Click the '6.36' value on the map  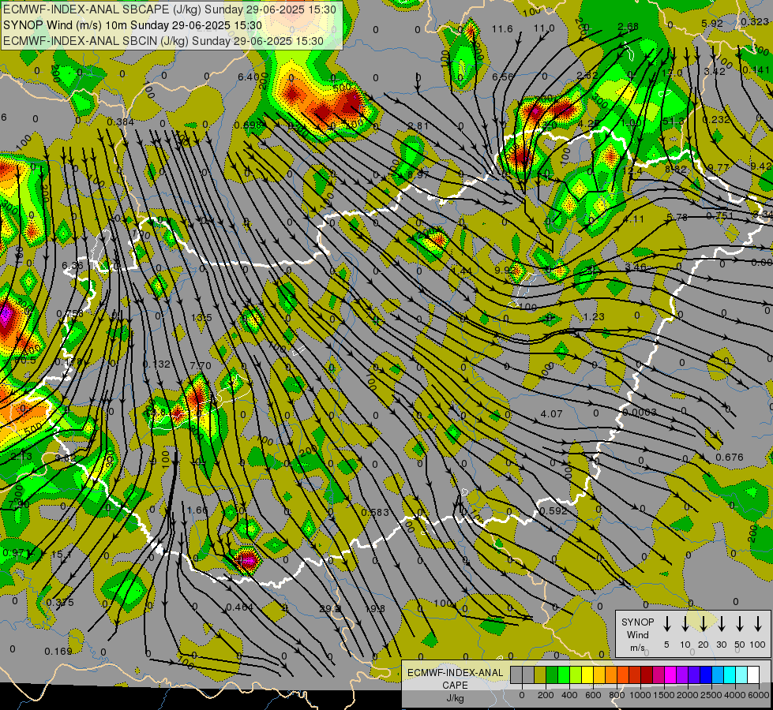click(x=73, y=266)
